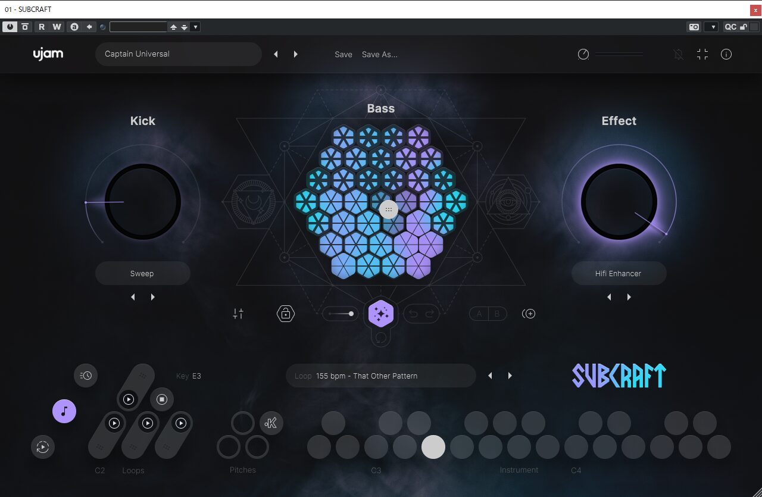Toggle the crossed-out bell notifications icon

[679, 54]
